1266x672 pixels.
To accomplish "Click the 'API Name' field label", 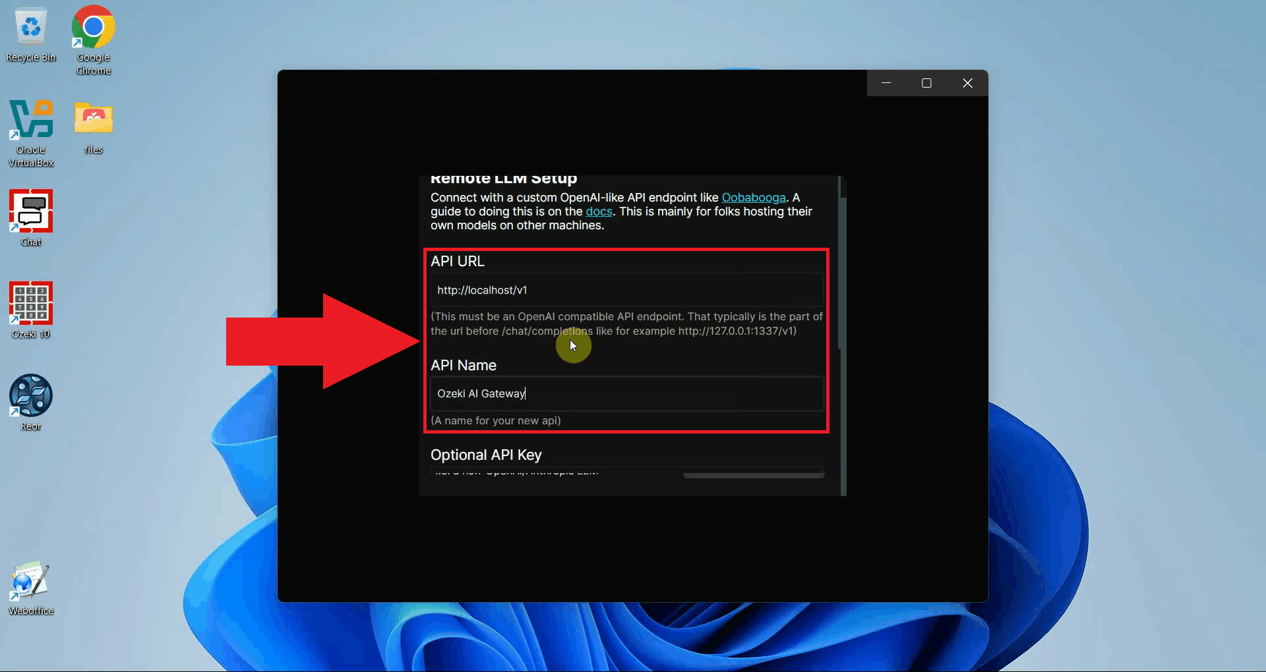I will point(464,365).
